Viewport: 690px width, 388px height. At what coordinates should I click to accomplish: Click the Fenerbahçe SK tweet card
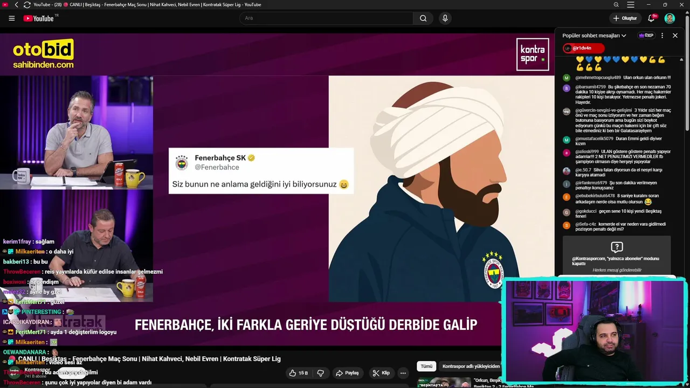(261, 171)
